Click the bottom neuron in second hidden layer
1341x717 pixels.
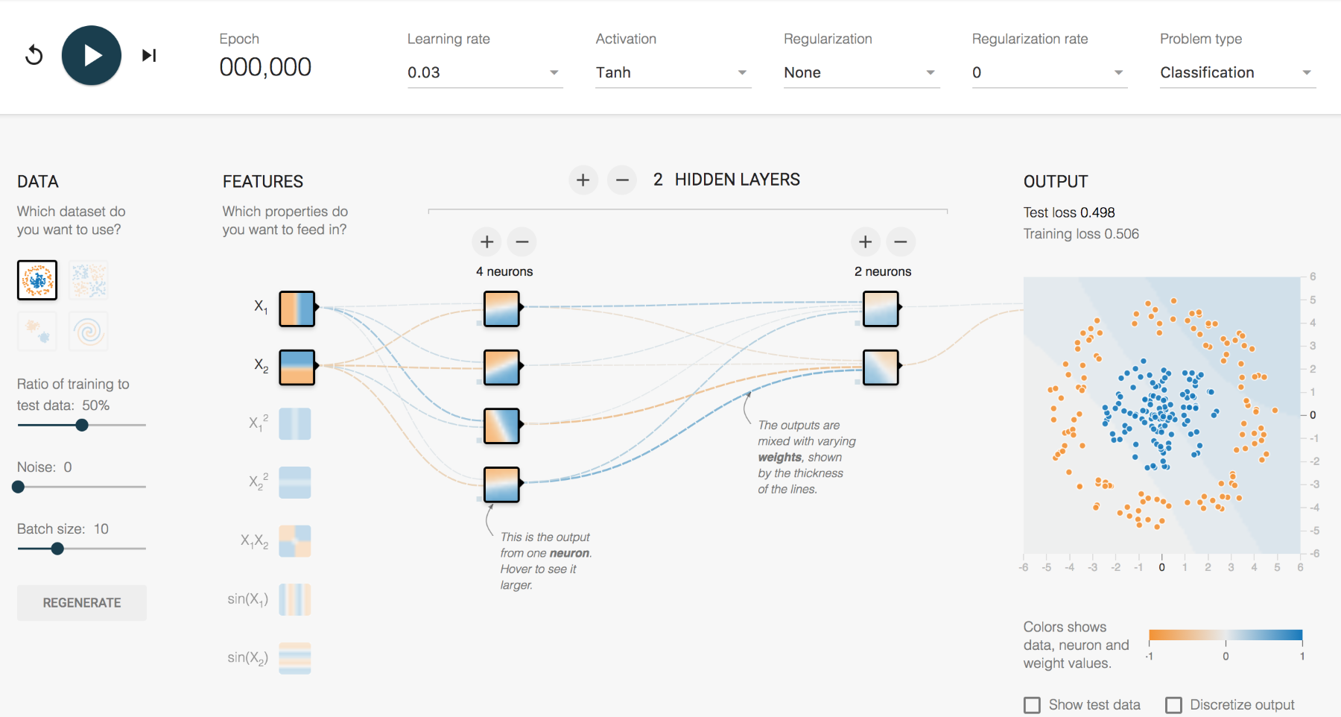(x=881, y=367)
